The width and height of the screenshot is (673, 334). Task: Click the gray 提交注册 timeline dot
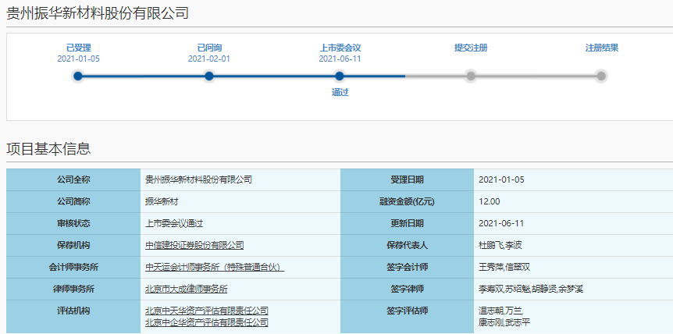click(471, 76)
